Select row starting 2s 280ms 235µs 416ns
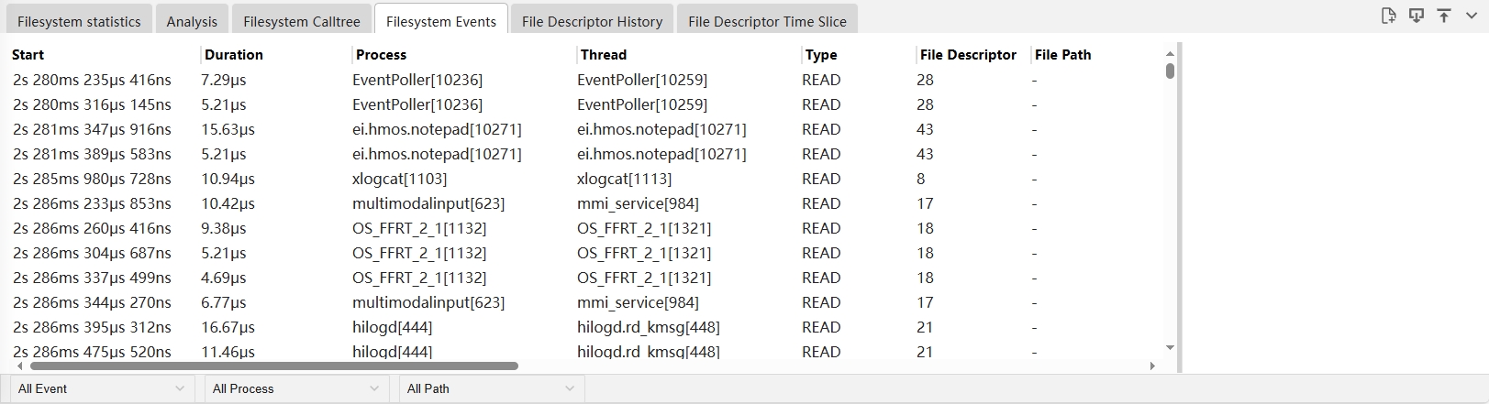 pos(587,80)
